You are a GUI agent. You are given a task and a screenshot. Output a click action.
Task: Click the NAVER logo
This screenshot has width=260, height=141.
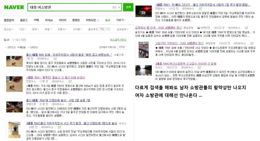[x=14, y=7]
